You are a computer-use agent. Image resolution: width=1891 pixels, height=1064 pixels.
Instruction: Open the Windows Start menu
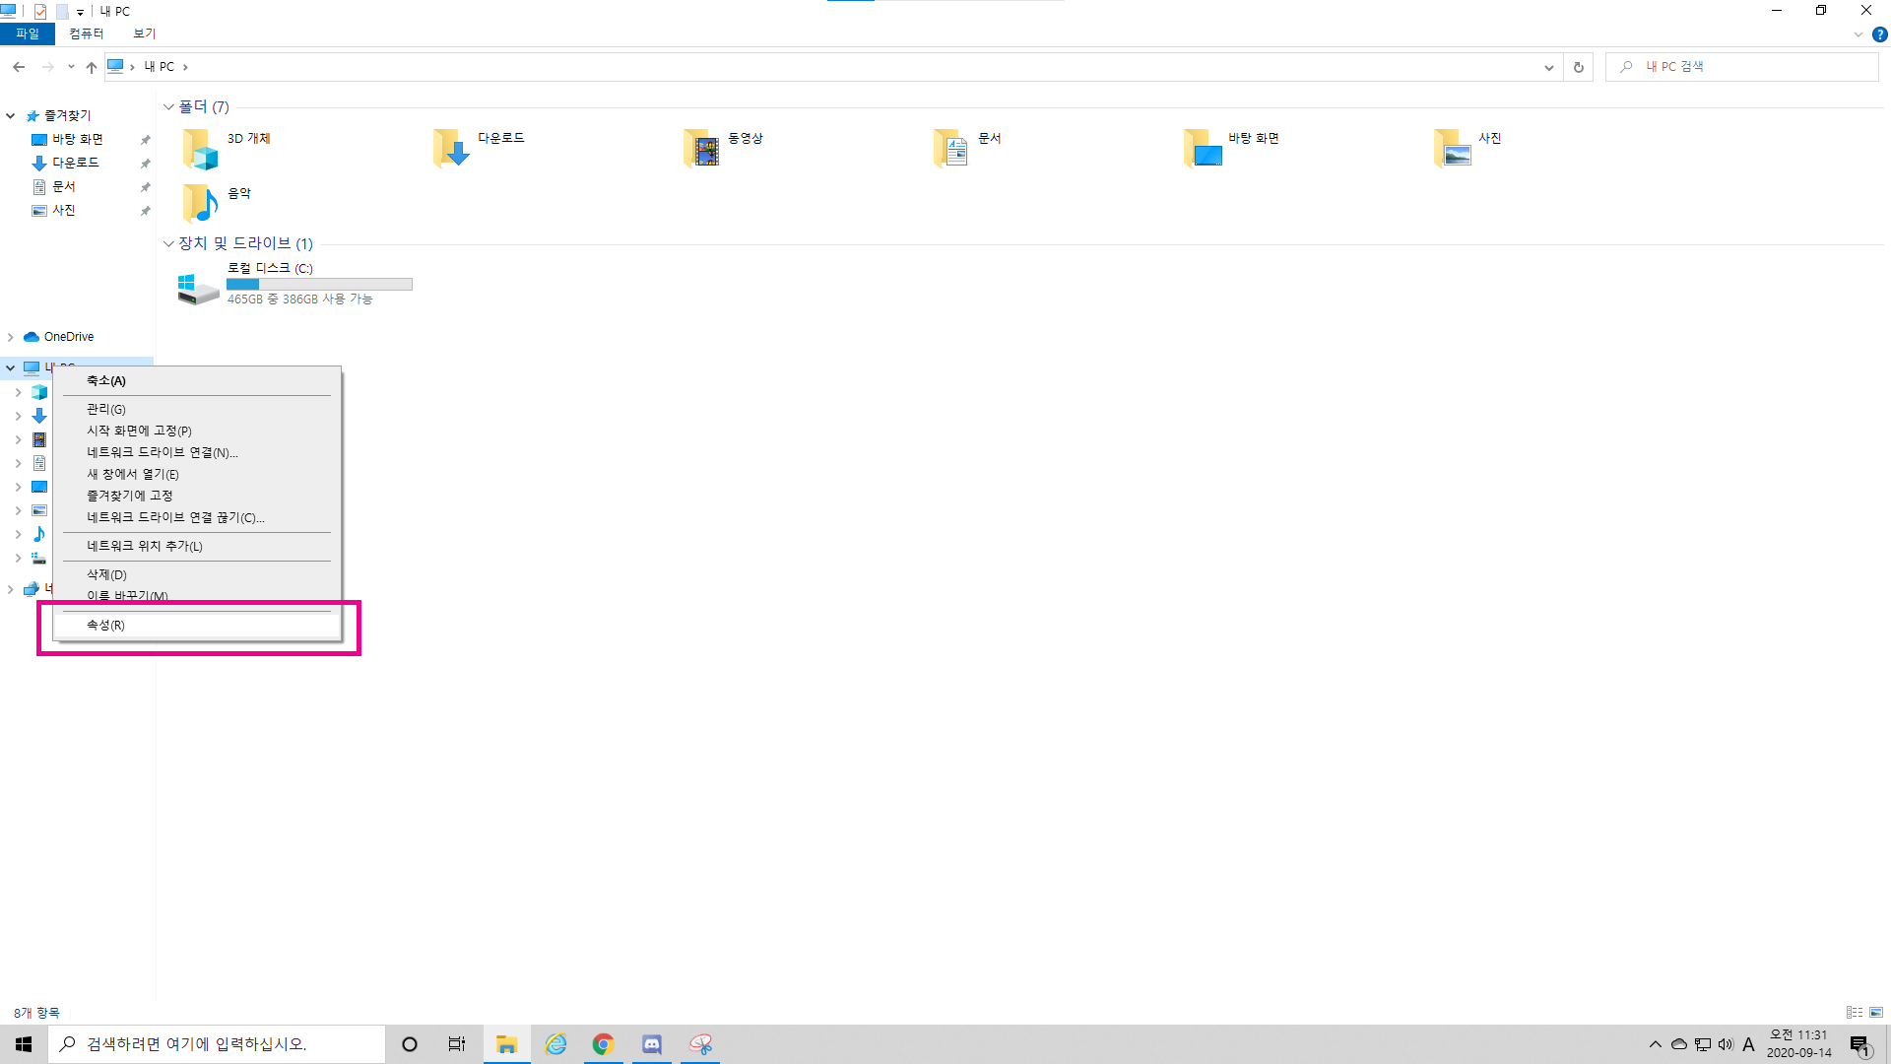tap(24, 1044)
